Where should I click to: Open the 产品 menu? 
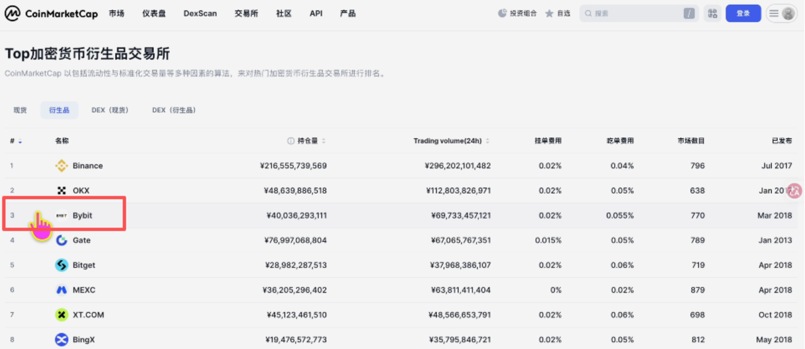point(348,13)
